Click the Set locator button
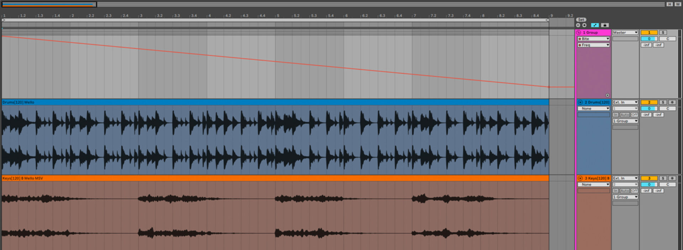683x250 pixels. [581, 20]
